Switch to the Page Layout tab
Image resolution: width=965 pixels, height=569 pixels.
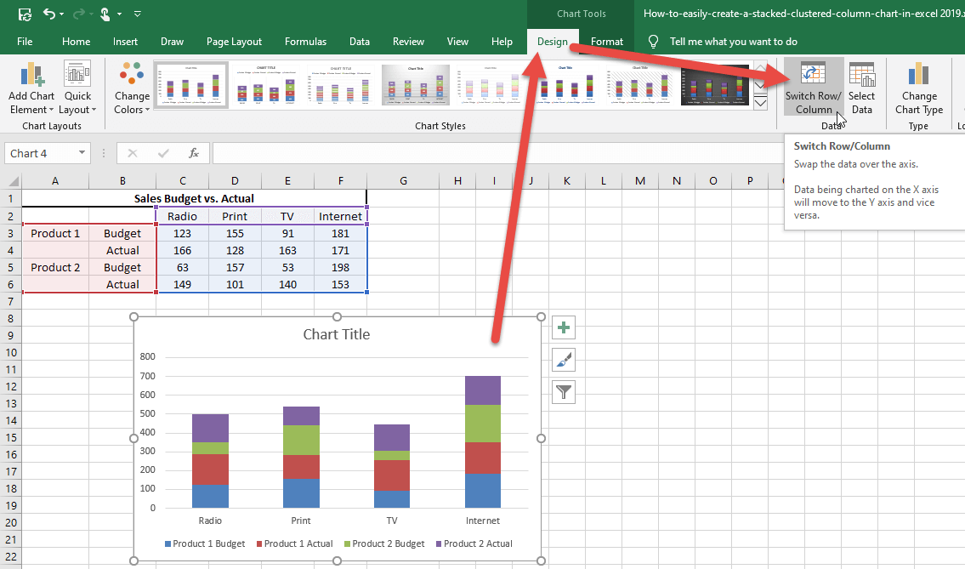[x=234, y=41]
